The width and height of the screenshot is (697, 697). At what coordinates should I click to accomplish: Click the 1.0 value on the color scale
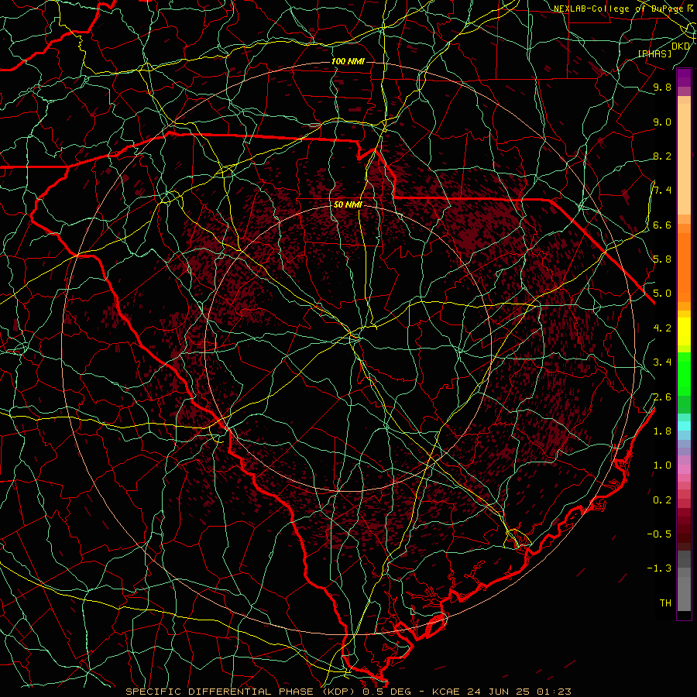662,465
